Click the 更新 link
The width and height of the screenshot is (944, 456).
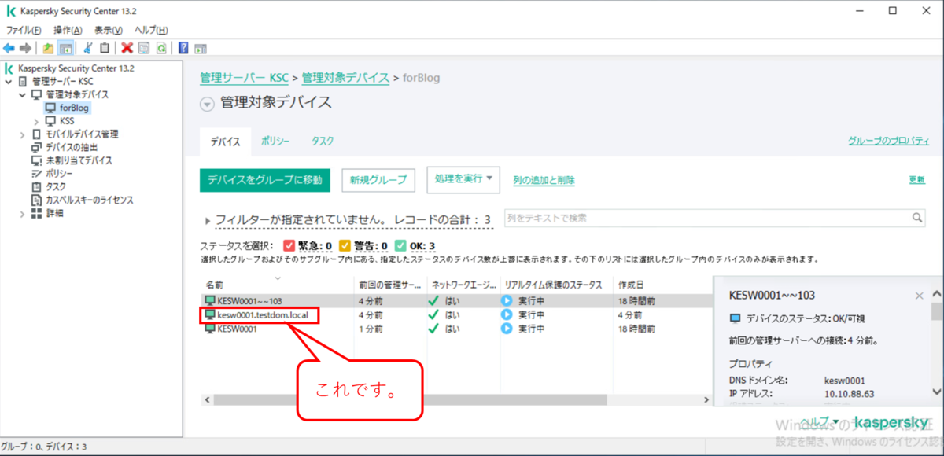[916, 179]
